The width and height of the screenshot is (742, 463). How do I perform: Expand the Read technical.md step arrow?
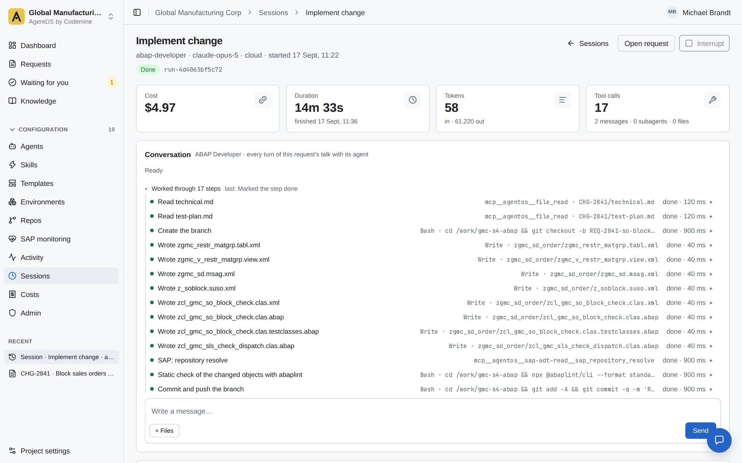pos(711,202)
